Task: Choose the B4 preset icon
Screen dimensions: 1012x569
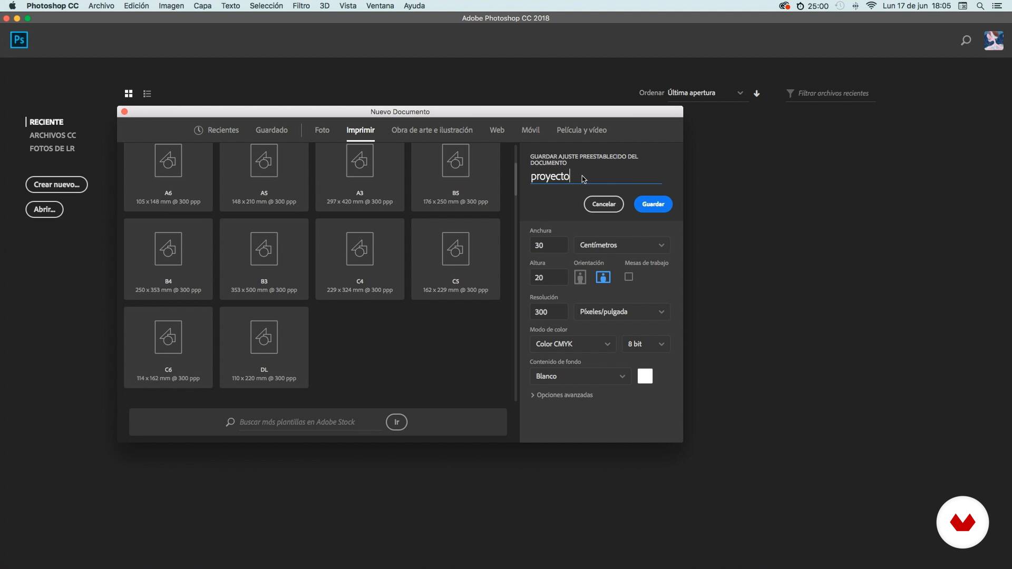Action: click(168, 249)
